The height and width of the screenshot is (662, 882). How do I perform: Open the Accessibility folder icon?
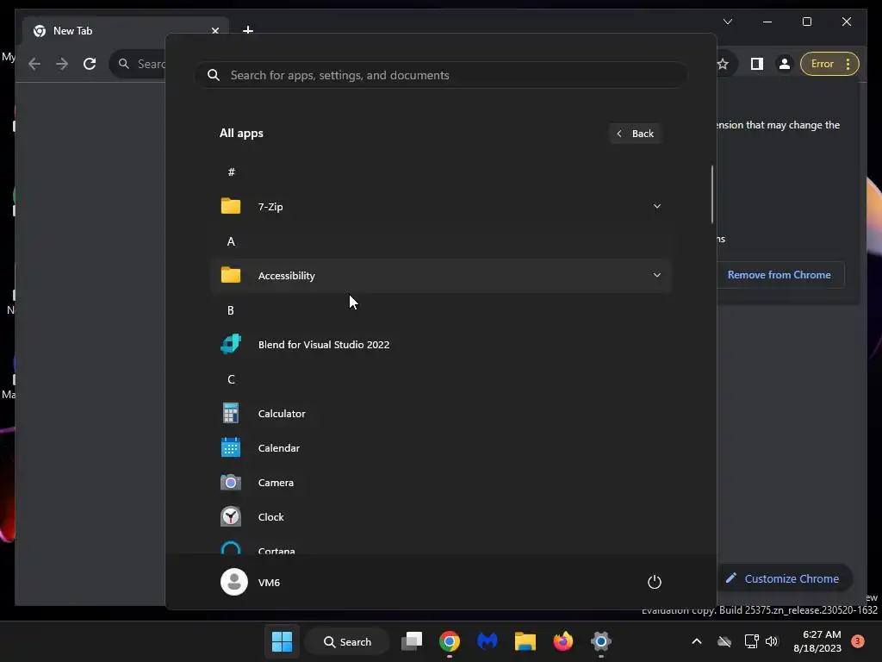click(231, 275)
